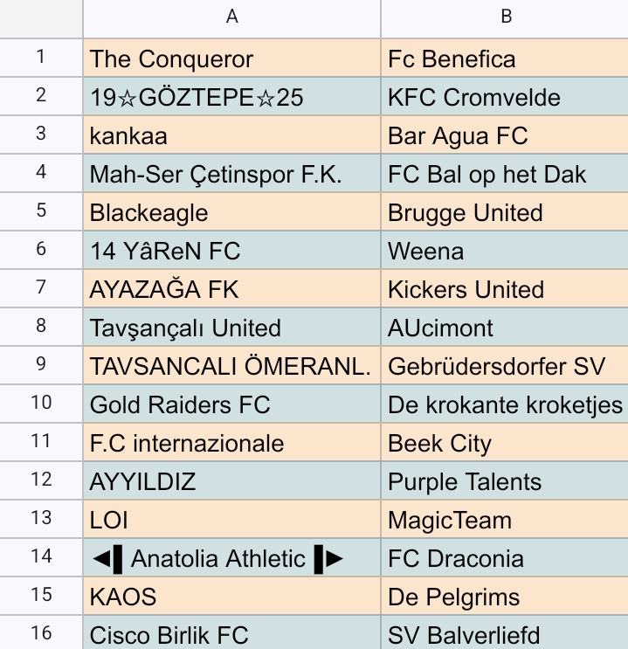The width and height of the screenshot is (628, 649).
Task: Click cell containing The Conqueror
Action: click(231, 58)
